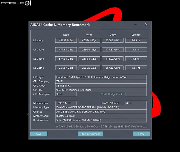Click the L2 Cache row label

click(38, 59)
